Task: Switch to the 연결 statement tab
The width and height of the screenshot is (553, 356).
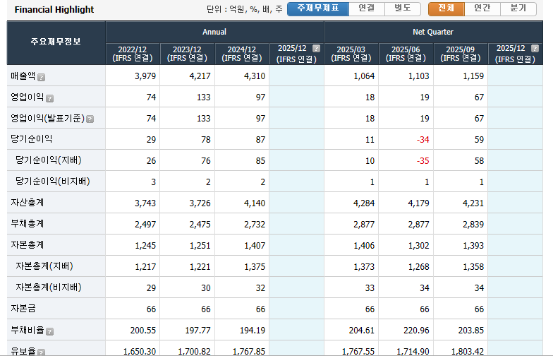Action: pos(366,8)
